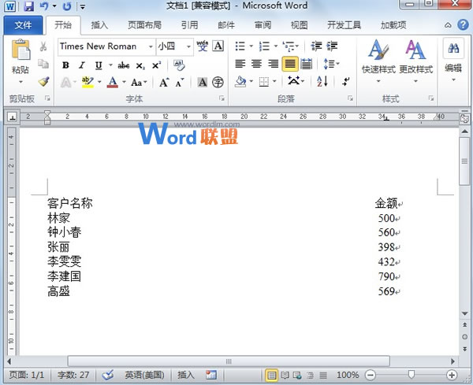Image resolution: width=473 pixels, height=385 pixels.
Task: Save the document with the floppy icon
Action: [29, 6]
